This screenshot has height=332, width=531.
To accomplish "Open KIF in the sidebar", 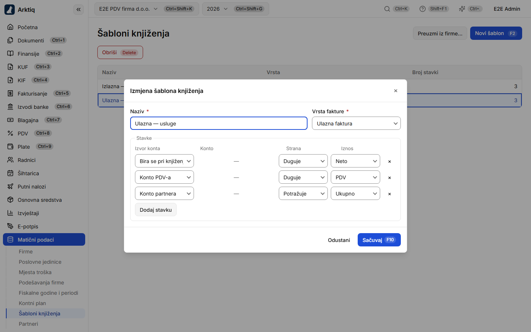I will click(44, 80).
